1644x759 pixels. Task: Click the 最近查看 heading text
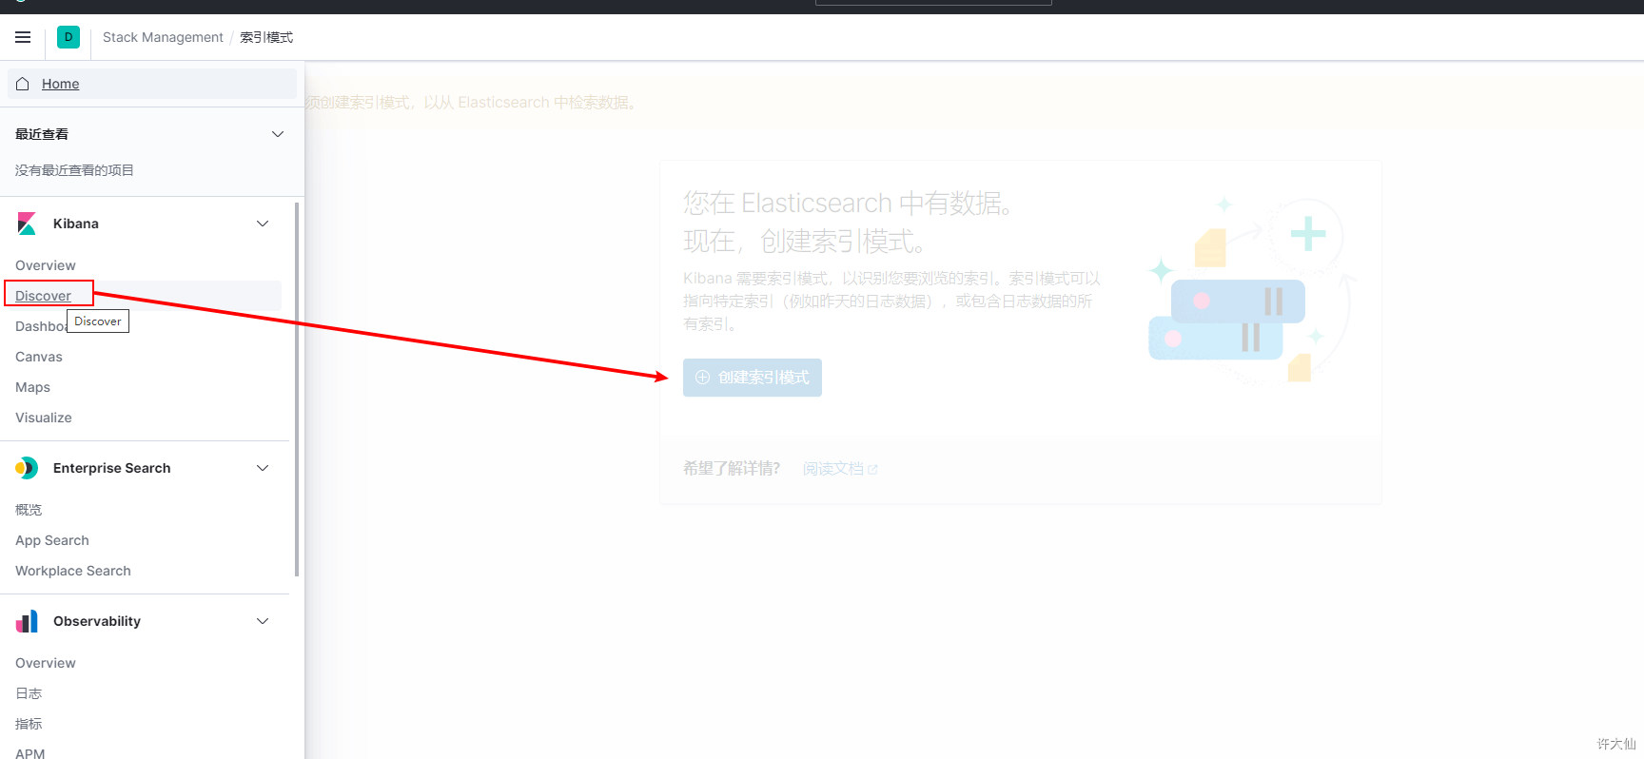[x=42, y=134]
